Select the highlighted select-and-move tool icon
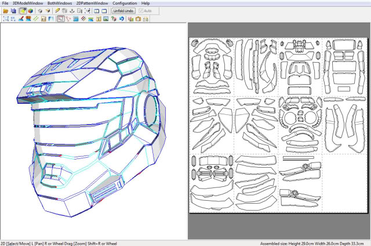This screenshot has height=246, width=371. click(61, 19)
